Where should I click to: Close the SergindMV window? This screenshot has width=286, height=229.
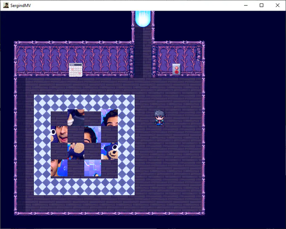(278, 5)
